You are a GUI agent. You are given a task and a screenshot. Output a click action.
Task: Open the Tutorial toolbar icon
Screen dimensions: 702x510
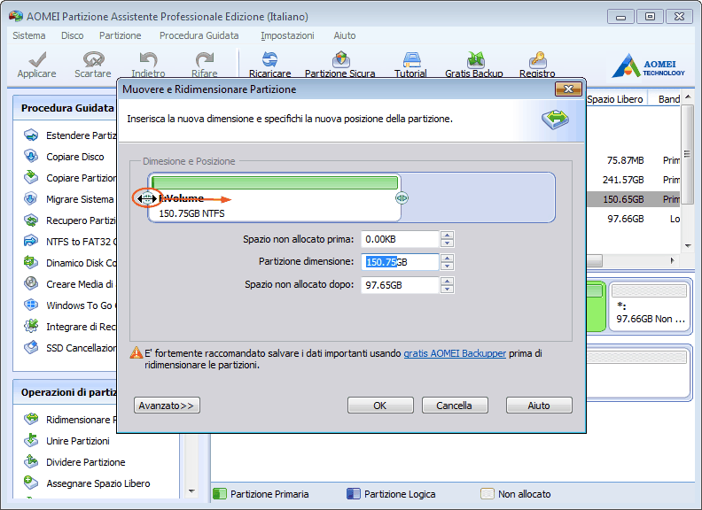point(411,59)
